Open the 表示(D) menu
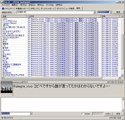 [x=23, y=5]
